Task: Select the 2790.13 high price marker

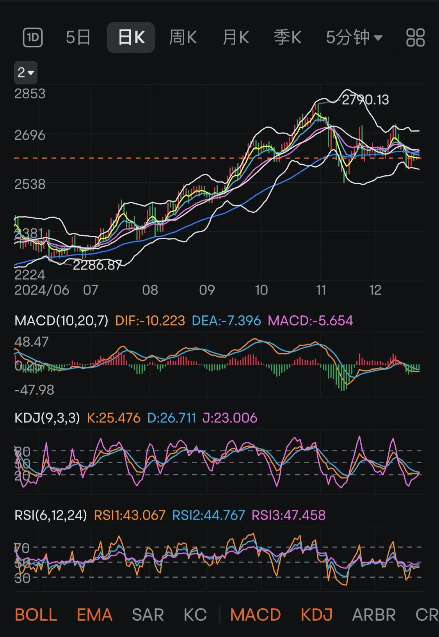Action: click(365, 100)
